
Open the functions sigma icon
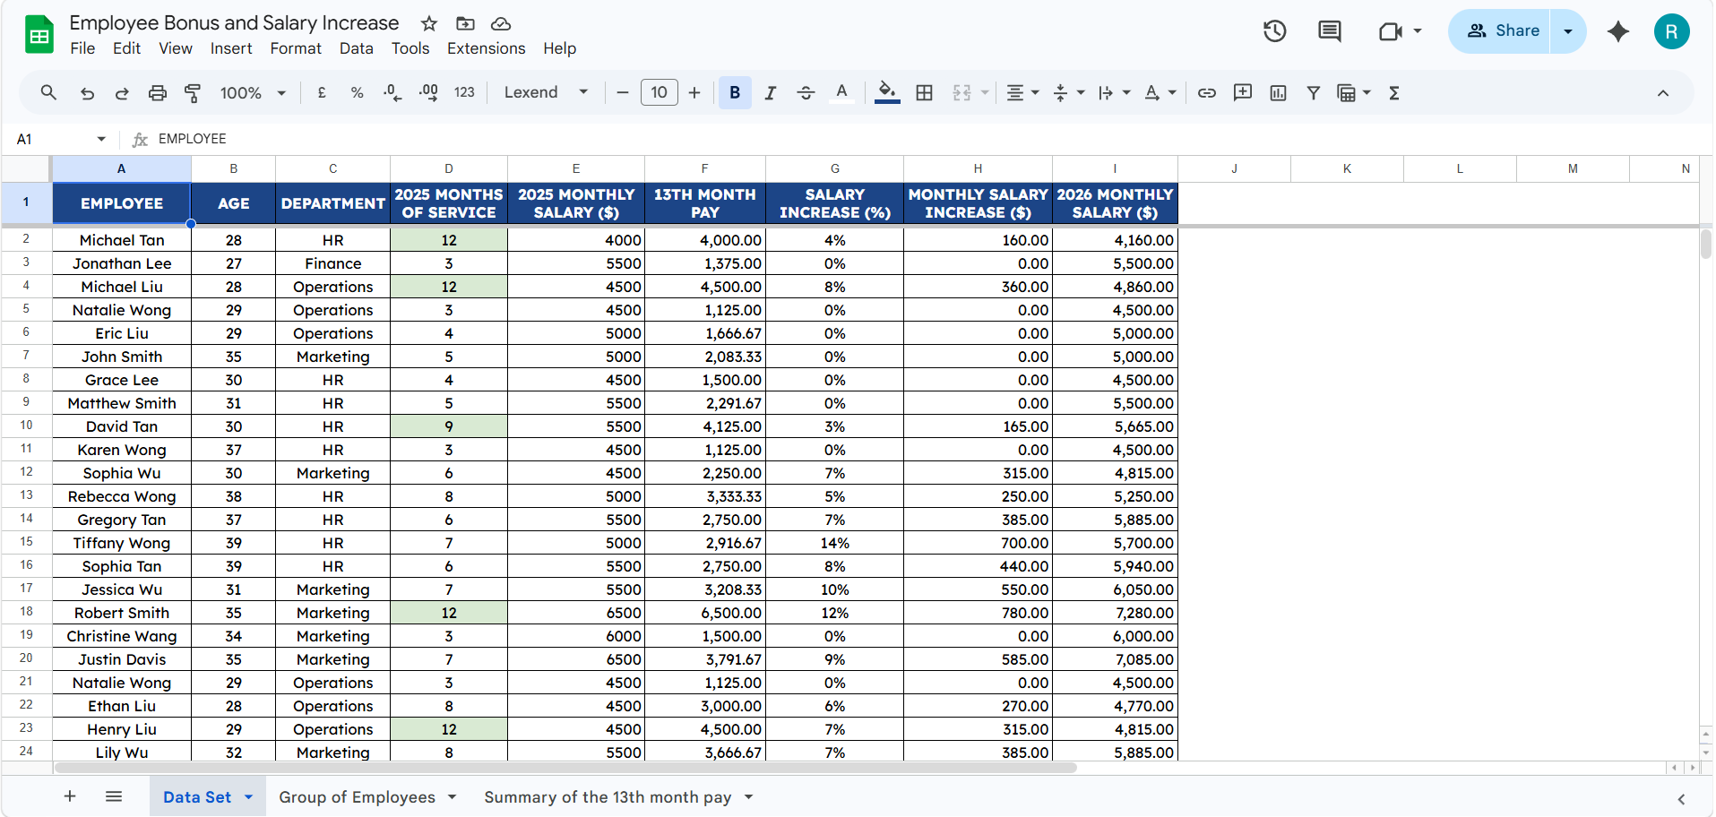coord(1394,92)
